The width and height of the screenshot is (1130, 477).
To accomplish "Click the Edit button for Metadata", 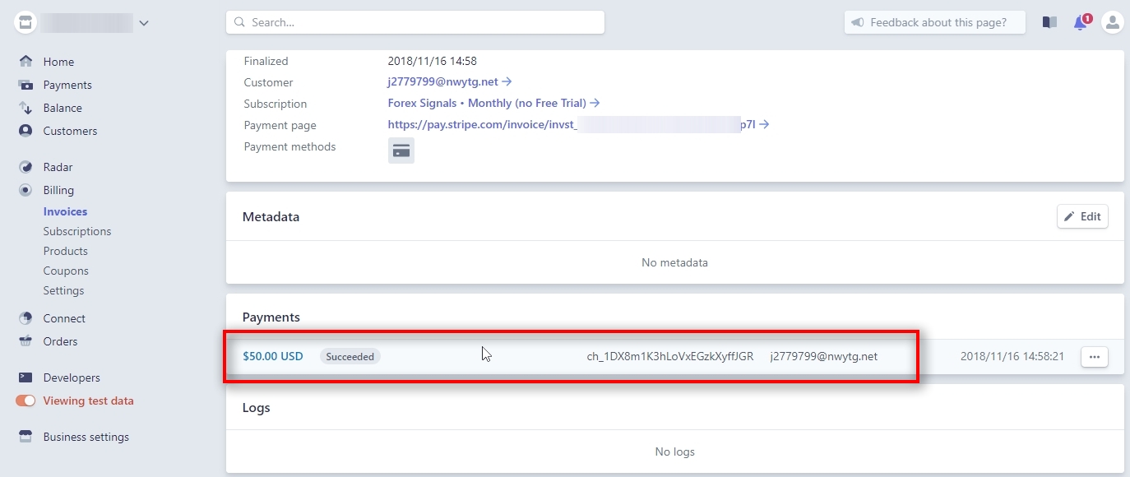I will [1082, 216].
